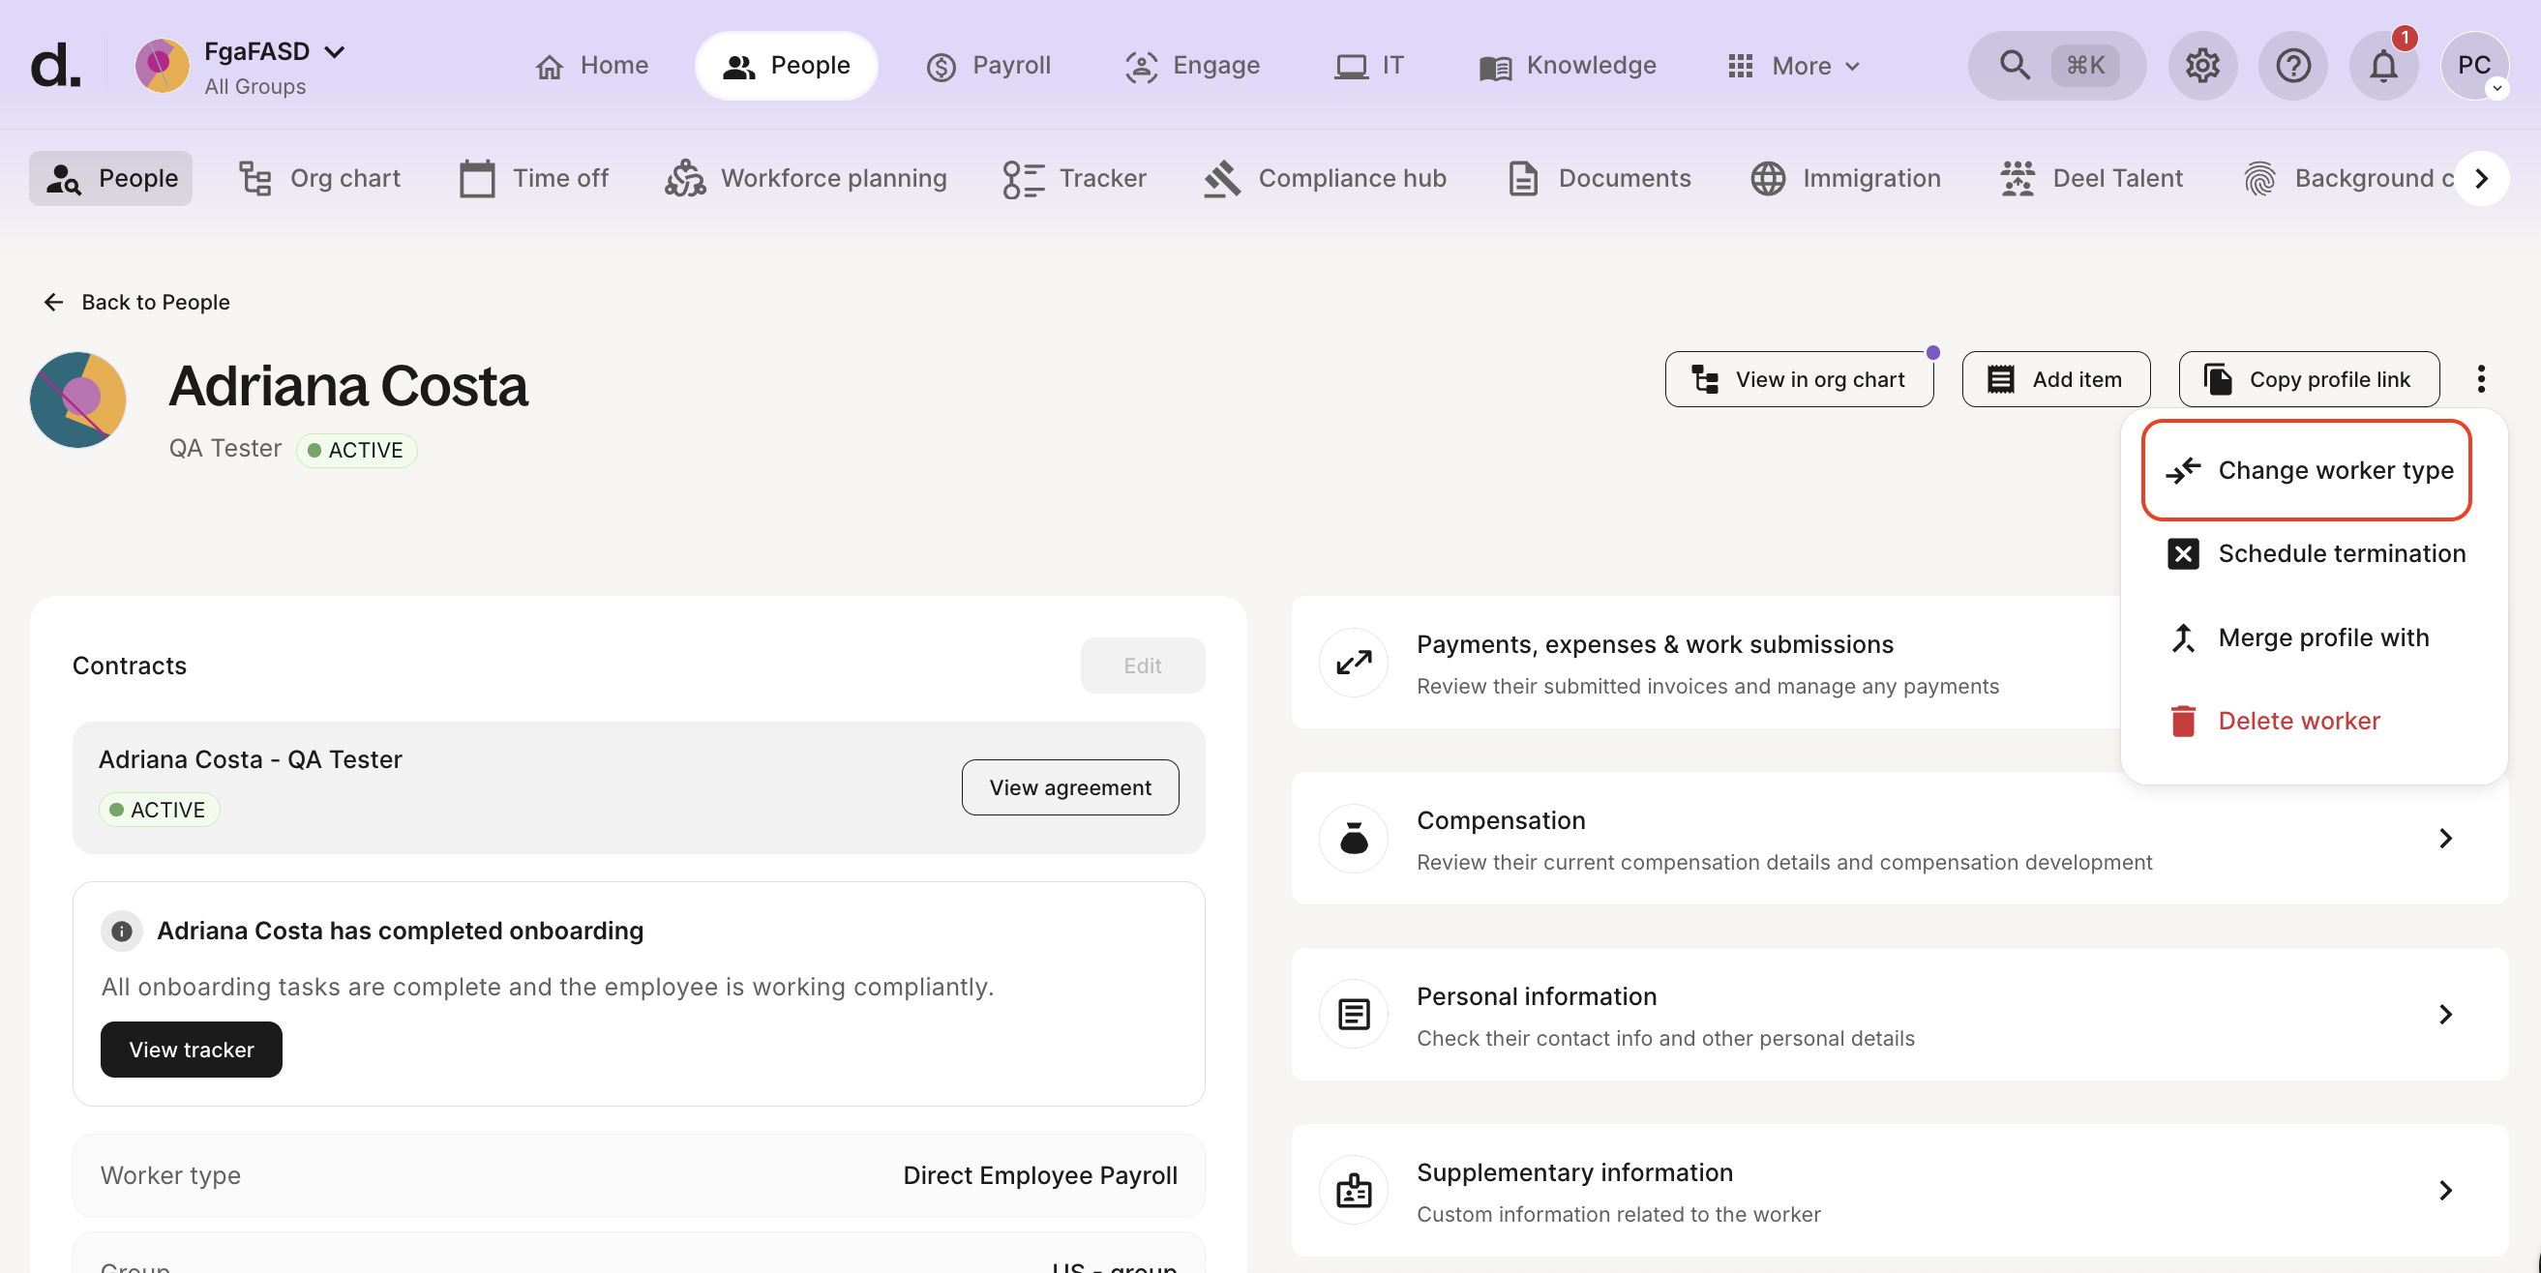Screen dimensions: 2541x1273
Task: Click the Deel logo
Action: [x=54, y=66]
